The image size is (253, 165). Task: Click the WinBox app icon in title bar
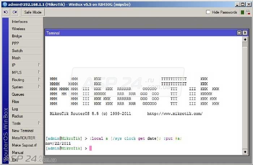pyautogui.click(x=5, y=4)
